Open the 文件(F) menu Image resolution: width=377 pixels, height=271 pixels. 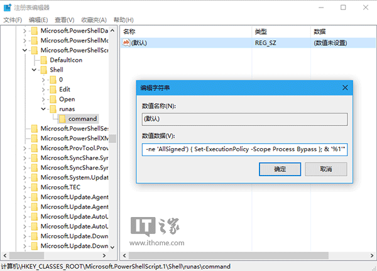tap(13, 20)
